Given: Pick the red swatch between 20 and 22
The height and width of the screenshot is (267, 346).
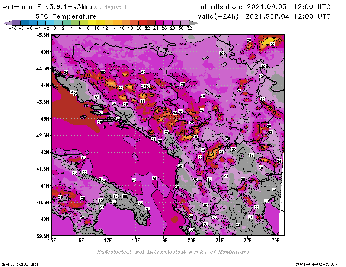Looking at the screenshot, I should [143, 23].
